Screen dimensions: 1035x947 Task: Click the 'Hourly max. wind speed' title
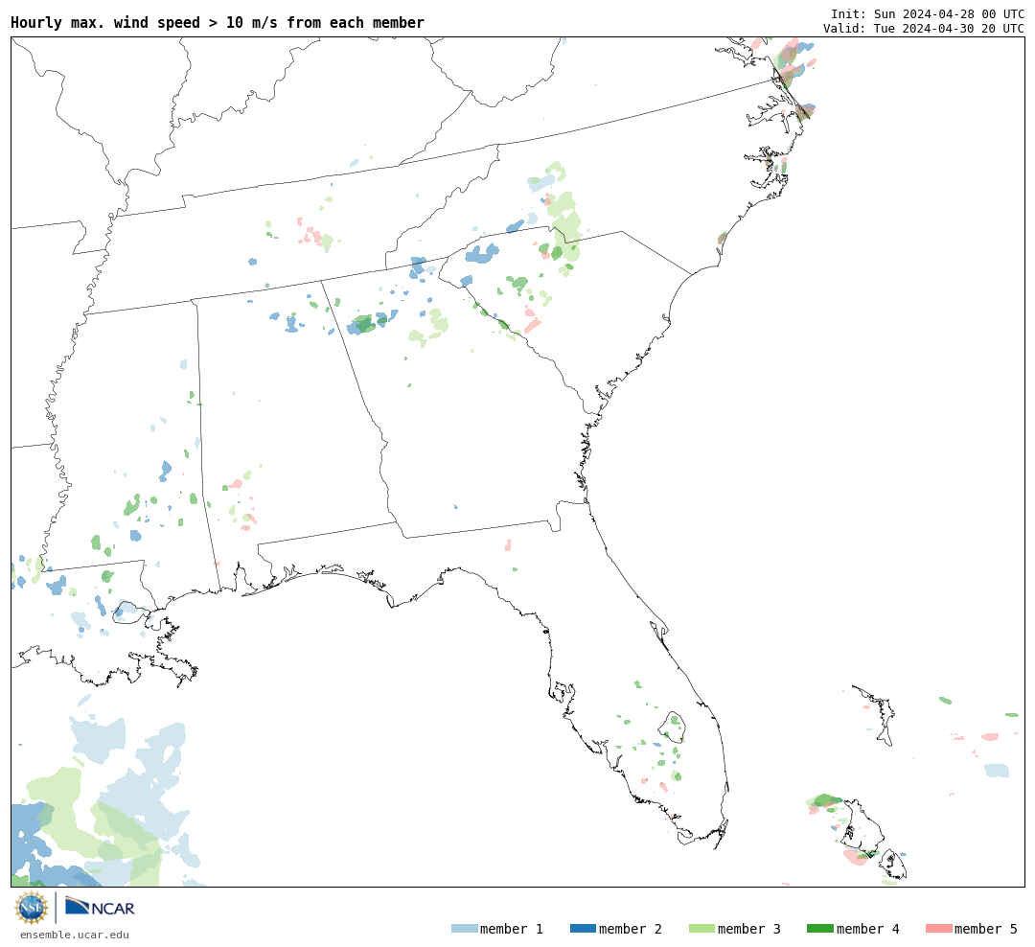coord(218,22)
